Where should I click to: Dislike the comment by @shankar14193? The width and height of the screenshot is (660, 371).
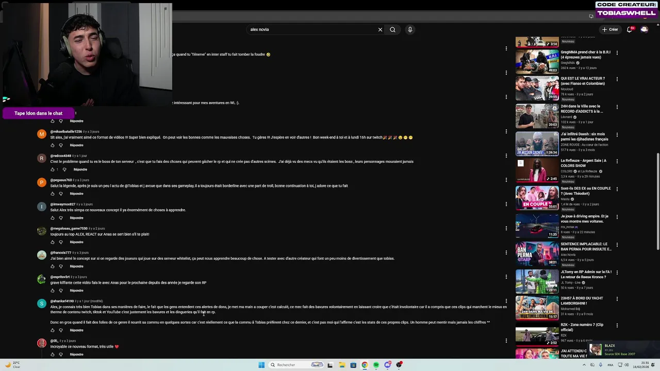(x=61, y=330)
